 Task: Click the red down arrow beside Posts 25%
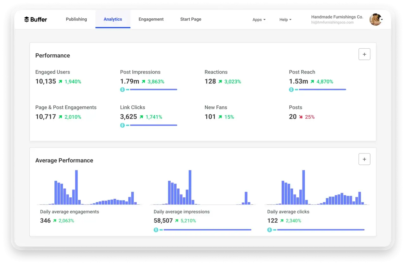(x=301, y=117)
